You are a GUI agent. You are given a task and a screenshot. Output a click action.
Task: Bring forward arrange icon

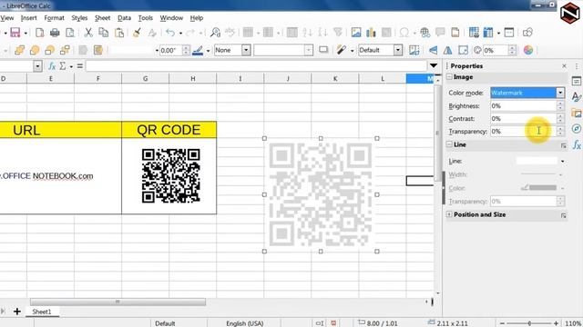tap(35, 50)
